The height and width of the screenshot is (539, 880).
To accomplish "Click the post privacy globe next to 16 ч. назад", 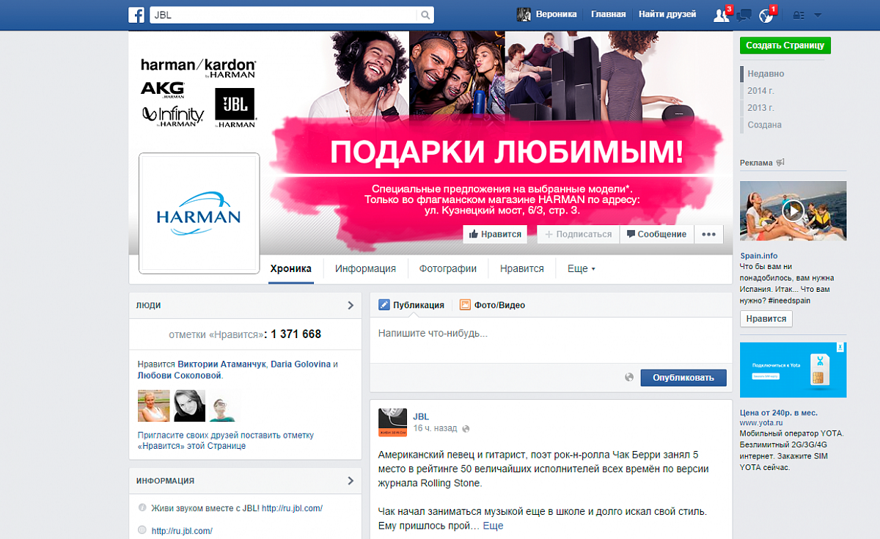I will (x=466, y=428).
